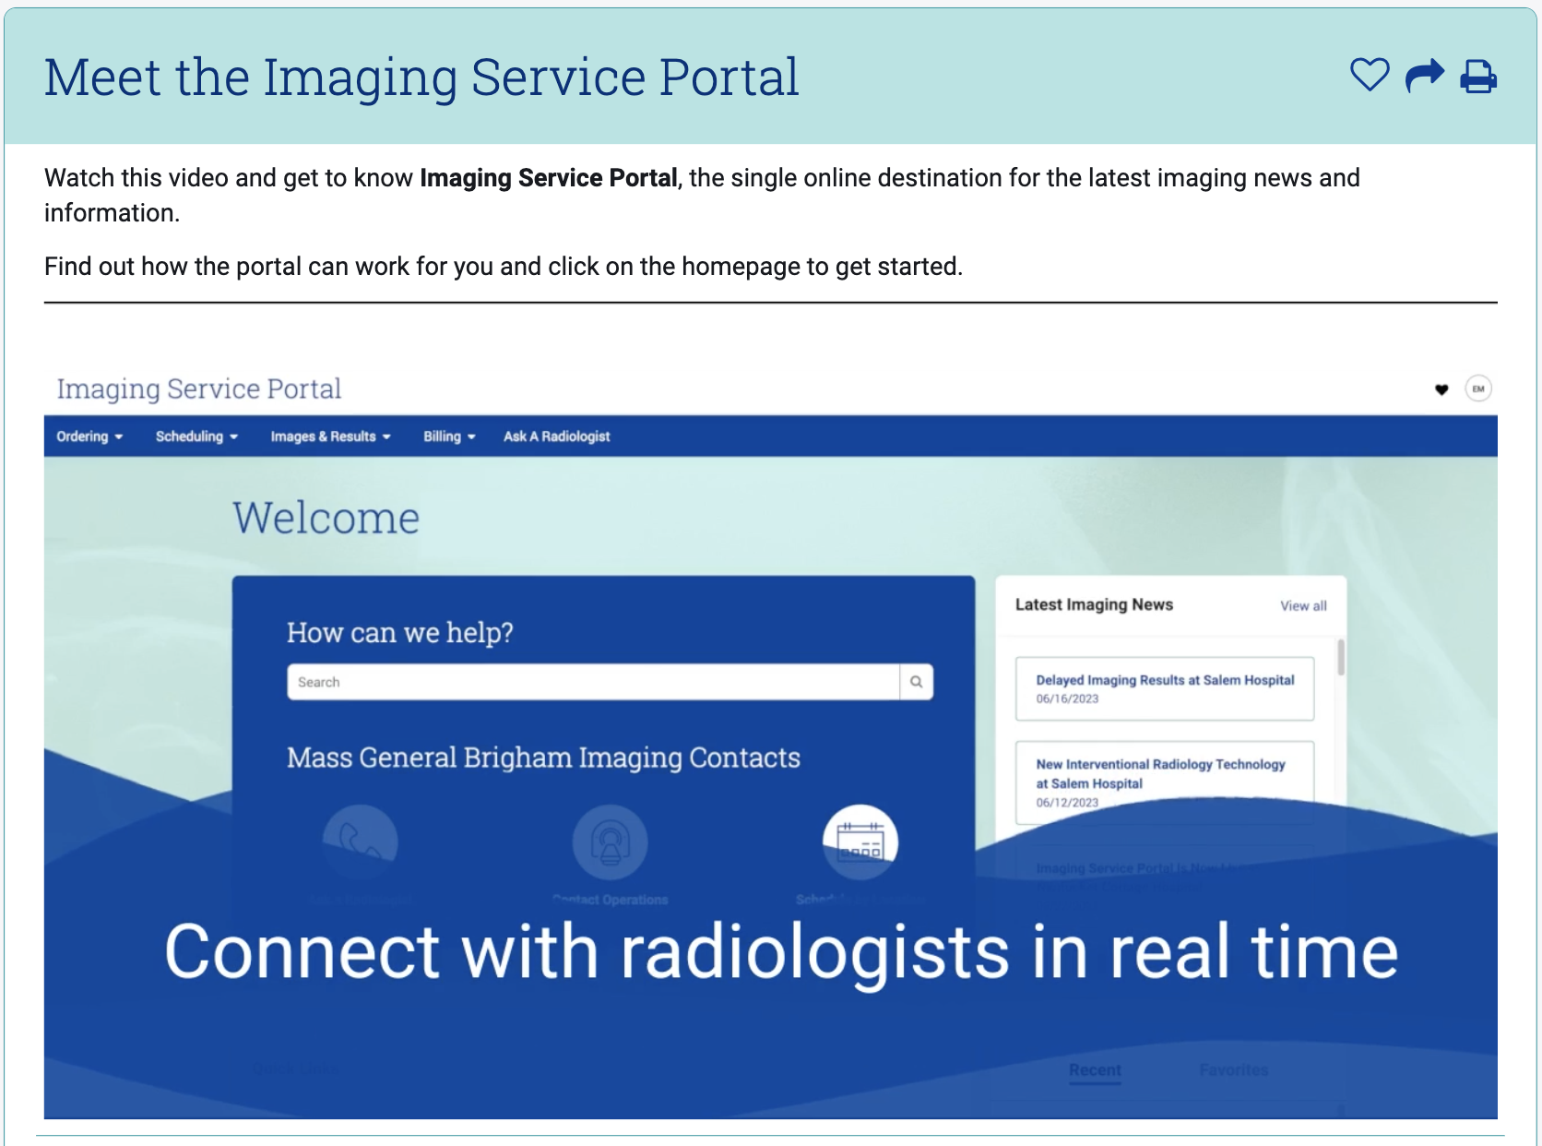
Task: Click the Imaging Service Portal logo text
Action: coord(199,388)
